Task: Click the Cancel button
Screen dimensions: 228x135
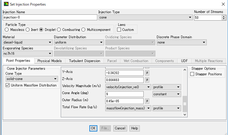Action: click(120, 128)
